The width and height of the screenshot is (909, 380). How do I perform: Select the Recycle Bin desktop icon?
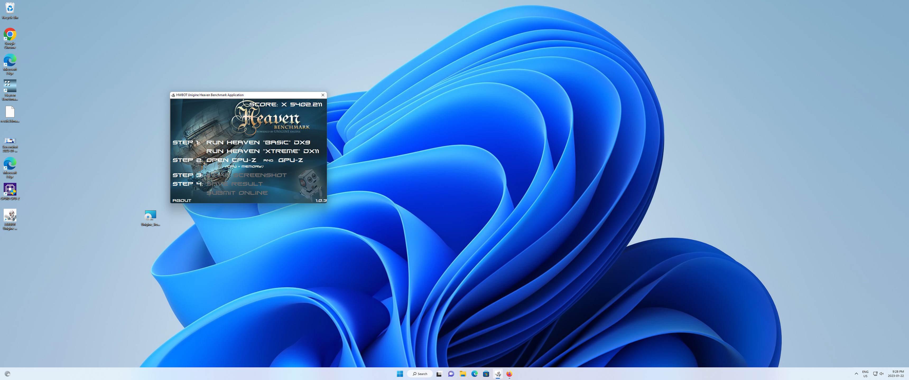[10, 11]
